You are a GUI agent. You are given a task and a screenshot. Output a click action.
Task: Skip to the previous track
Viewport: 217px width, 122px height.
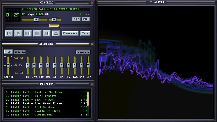pyautogui.click(x=9, y=33)
